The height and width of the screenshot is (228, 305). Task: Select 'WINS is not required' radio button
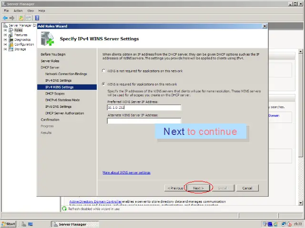(104, 71)
